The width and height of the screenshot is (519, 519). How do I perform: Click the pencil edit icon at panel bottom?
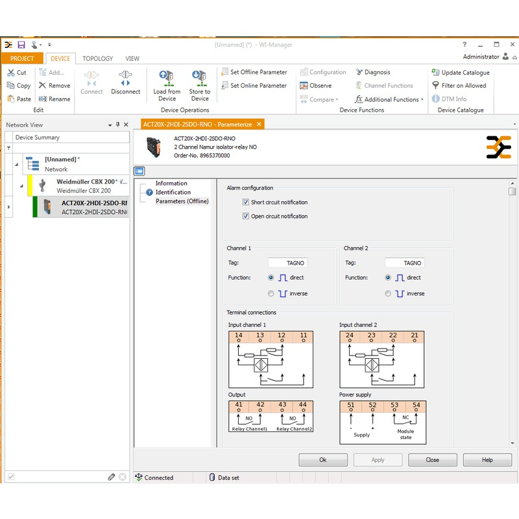coord(111,477)
